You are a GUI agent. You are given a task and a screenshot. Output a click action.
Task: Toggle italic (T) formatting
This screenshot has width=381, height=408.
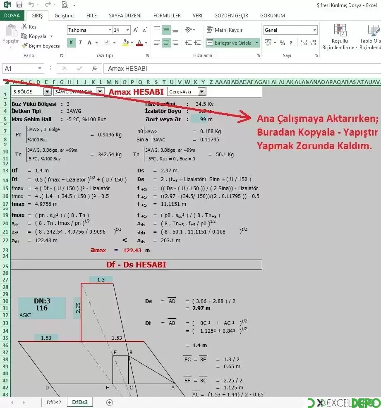pos(80,43)
